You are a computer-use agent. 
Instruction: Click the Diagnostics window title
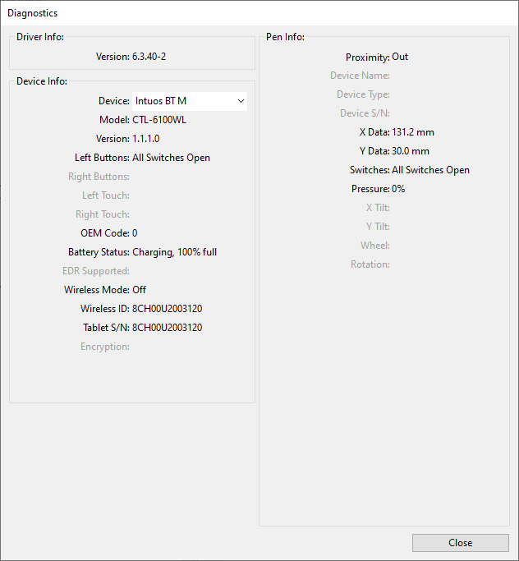coord(33,14)
